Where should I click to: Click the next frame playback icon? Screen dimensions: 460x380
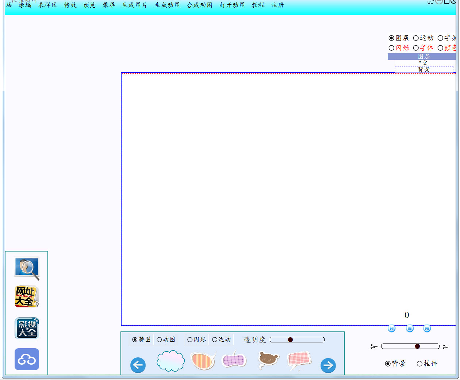point(427,328)
